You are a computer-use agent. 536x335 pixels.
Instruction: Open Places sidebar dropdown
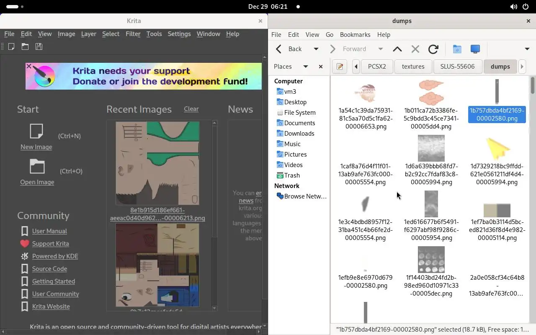click(x=306, y=67)
